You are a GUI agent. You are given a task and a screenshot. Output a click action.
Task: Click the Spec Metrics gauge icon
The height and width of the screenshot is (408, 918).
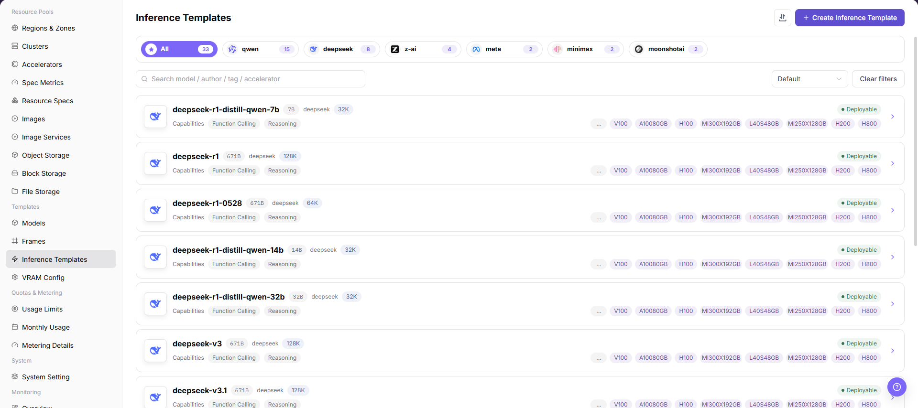(x=15, y=83)
